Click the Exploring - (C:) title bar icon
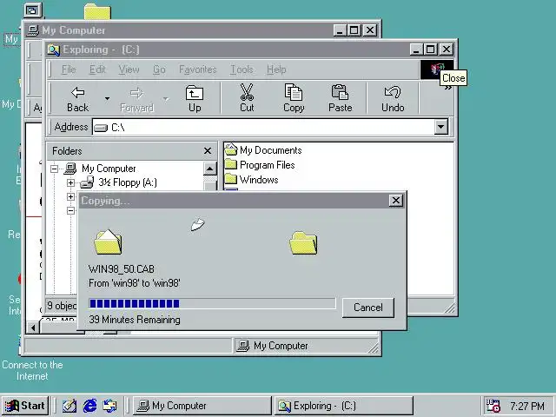 (54, 50)
